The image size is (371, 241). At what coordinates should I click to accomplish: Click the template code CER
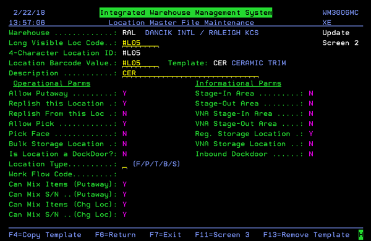click(220, 63)
